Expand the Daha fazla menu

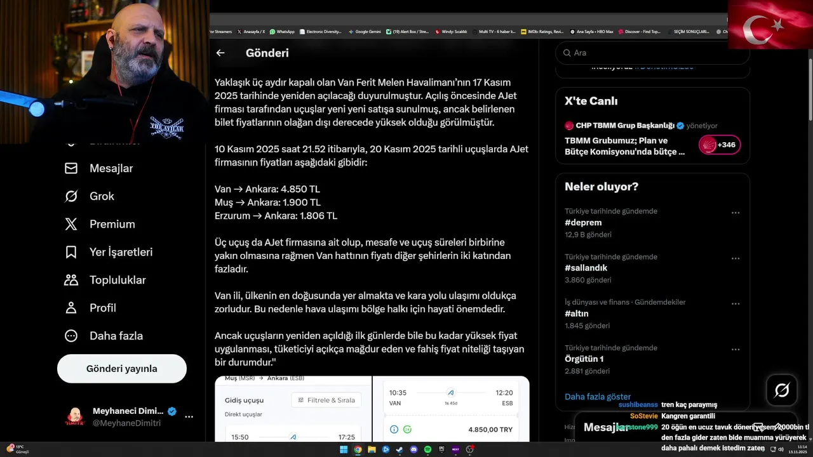104,336
